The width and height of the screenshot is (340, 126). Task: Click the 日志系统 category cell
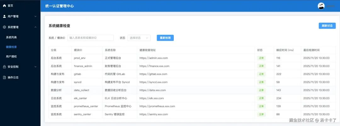[x=56, y=98]
